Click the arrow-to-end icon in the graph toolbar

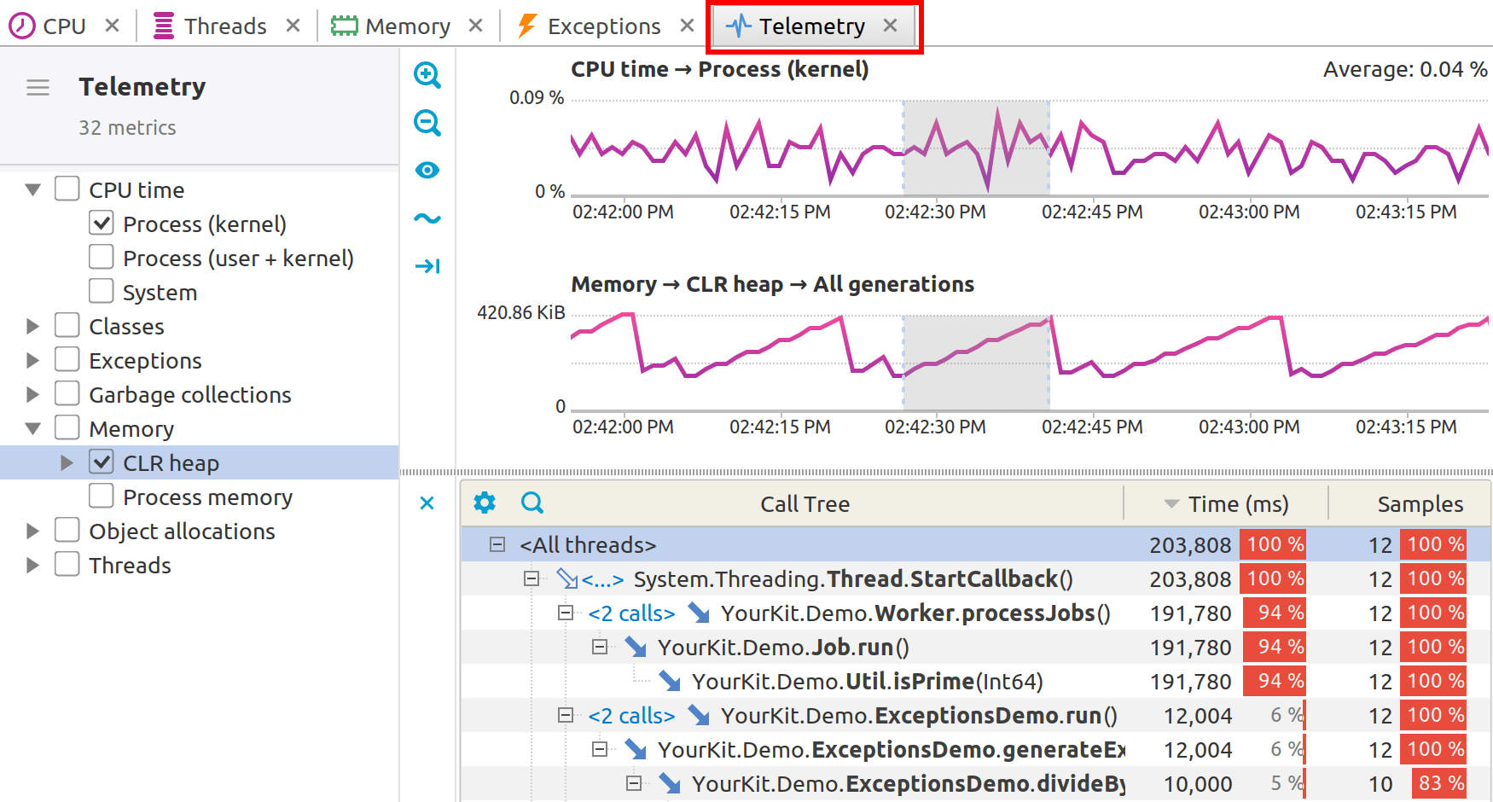427,266
